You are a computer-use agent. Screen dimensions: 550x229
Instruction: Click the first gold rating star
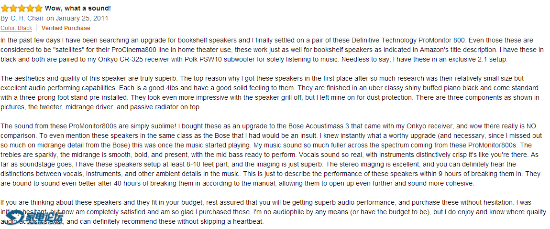(x=5, y=8)
